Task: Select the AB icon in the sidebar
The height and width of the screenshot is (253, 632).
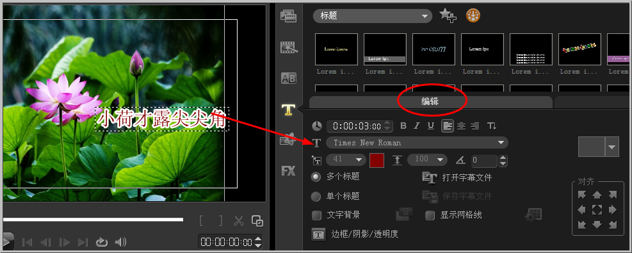Action: point(288,78)
